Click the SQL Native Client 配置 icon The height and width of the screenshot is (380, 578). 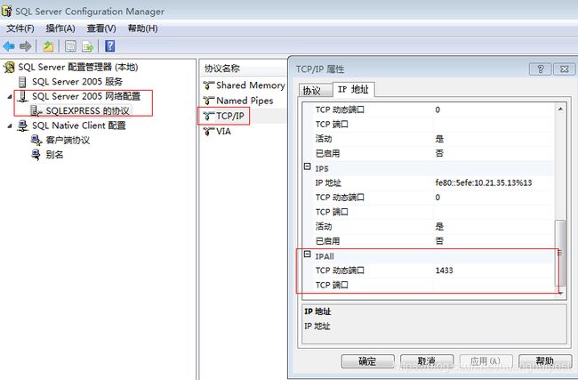pyautogui.click(x=23, y=125)
